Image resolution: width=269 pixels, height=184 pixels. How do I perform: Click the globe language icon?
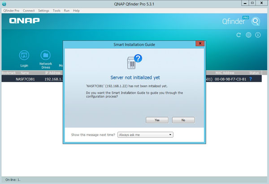(x=248, y=35)
